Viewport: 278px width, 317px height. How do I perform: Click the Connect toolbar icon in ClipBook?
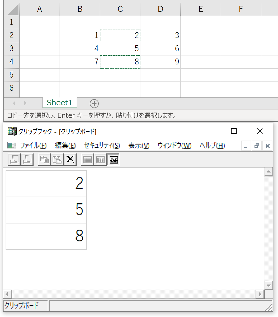14,160
